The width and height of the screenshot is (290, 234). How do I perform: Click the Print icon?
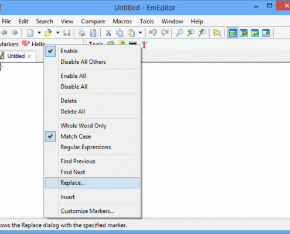pyautogui.click(x=82, y=33)
